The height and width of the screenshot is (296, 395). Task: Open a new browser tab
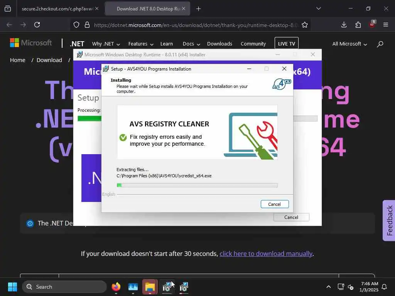[x=199, y=9]
